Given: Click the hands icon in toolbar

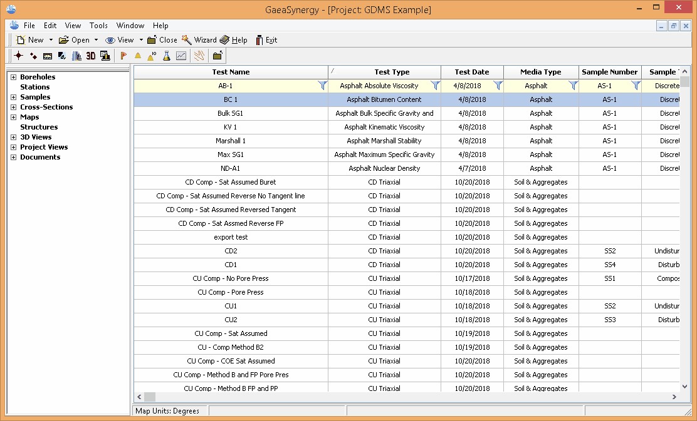Looking at the screenshot, I should pyautogui.click(x=199, y=56).
